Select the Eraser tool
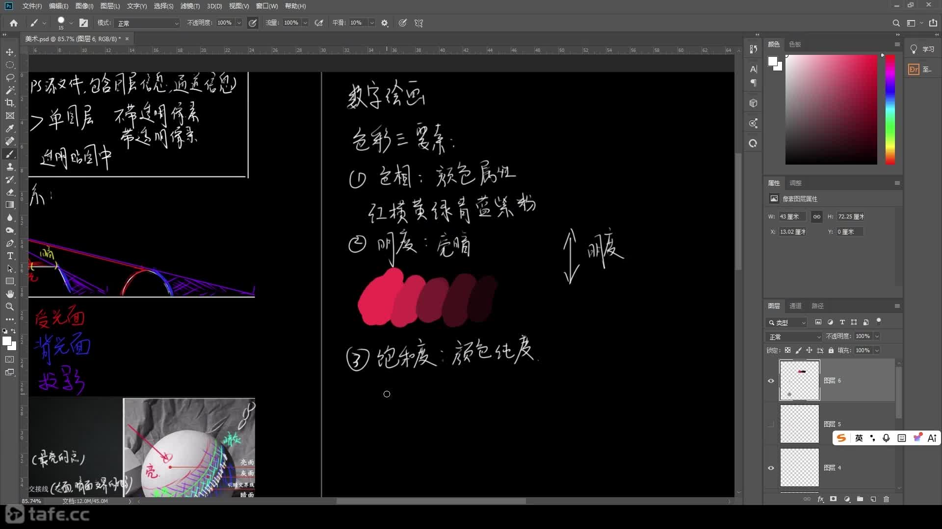Viewport: 942px width, 529px height. pyautogui.click(x=10, y=192)
